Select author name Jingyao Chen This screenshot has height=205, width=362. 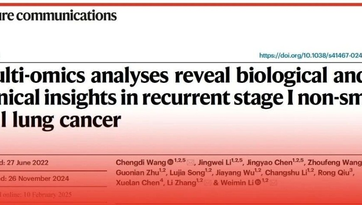tap(270, 162)
